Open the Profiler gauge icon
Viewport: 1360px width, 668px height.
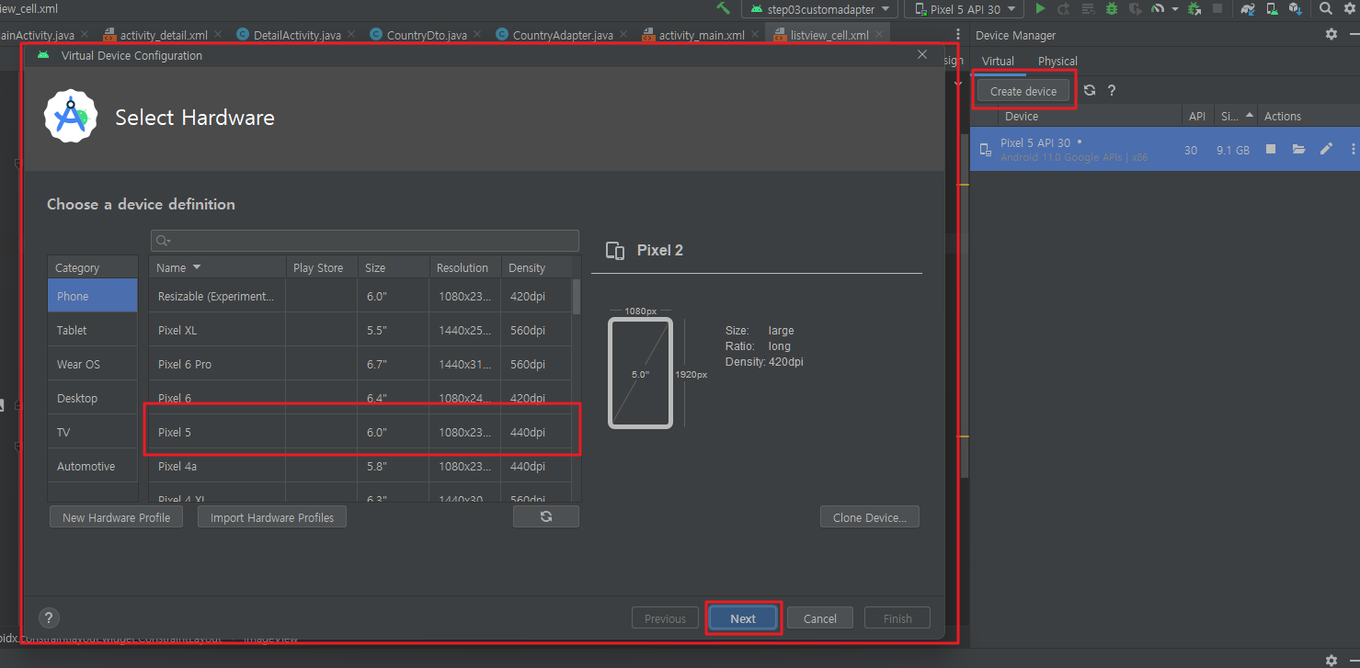(x=1158, y=8)
